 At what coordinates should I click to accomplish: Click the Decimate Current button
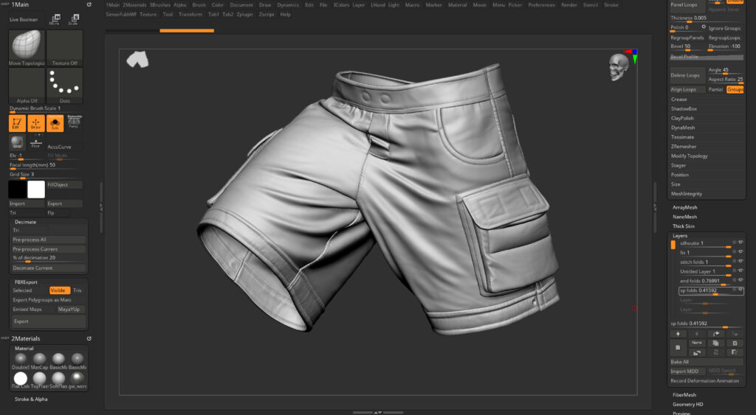click(48, 268)
